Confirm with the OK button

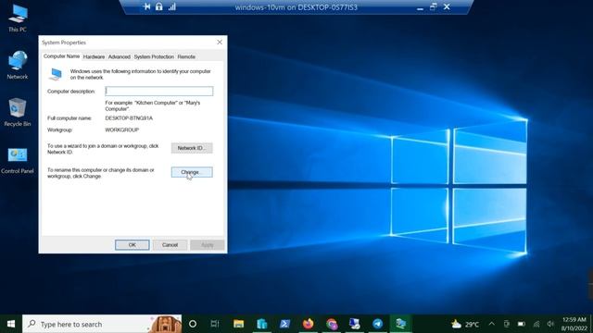132,244
